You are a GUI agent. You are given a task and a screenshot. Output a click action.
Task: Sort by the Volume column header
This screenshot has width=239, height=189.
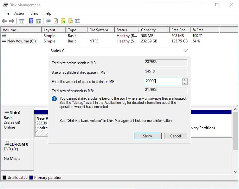[x=21, y=30]
